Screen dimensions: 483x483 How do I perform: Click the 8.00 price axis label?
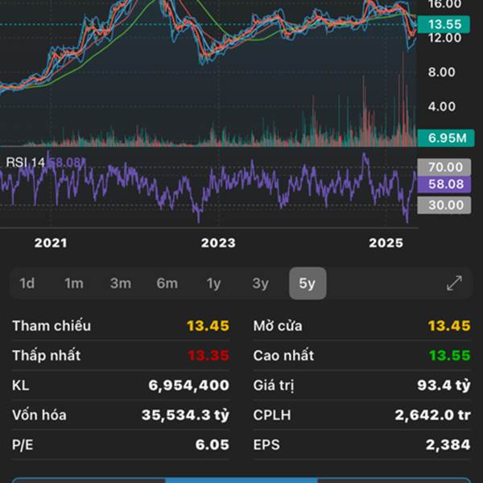(441, 72)
